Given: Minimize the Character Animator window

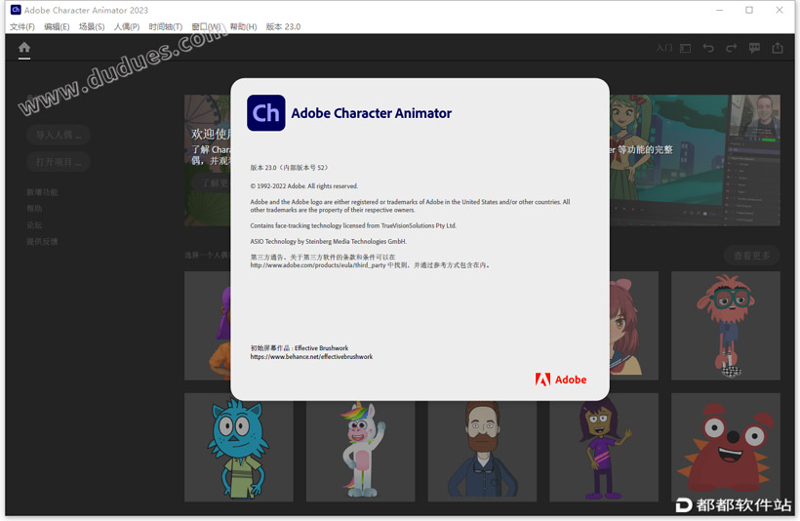Looking at the screenshot, I should pos(719,10).
